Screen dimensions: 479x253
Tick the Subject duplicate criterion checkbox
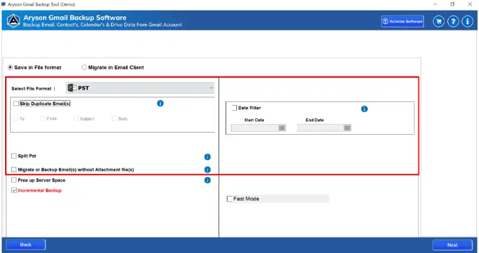pyautogui.click(x=76, y=118)
